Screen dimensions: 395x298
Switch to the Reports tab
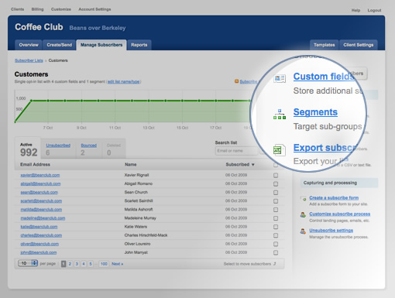tap(139, 45)
